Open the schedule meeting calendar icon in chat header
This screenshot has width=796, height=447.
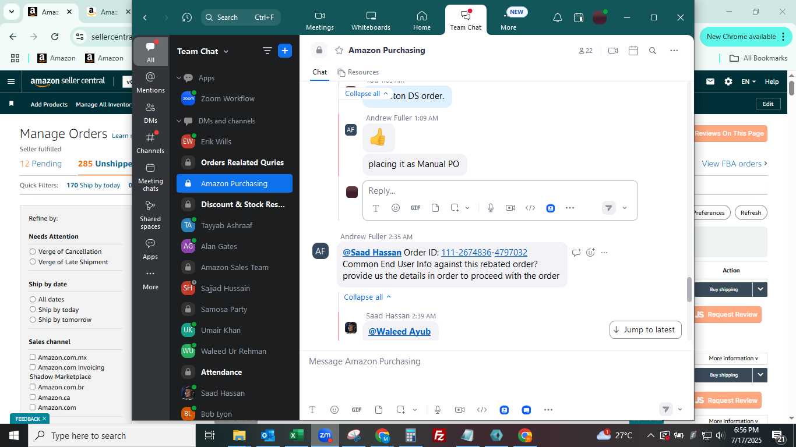pyautogui.click(x=633, y=51)
